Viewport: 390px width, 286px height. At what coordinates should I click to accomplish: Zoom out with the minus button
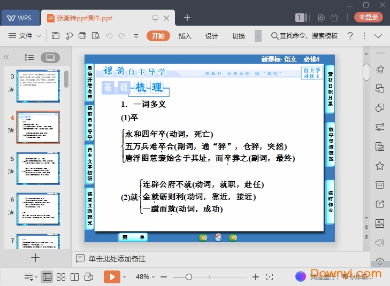click(164, 277)
